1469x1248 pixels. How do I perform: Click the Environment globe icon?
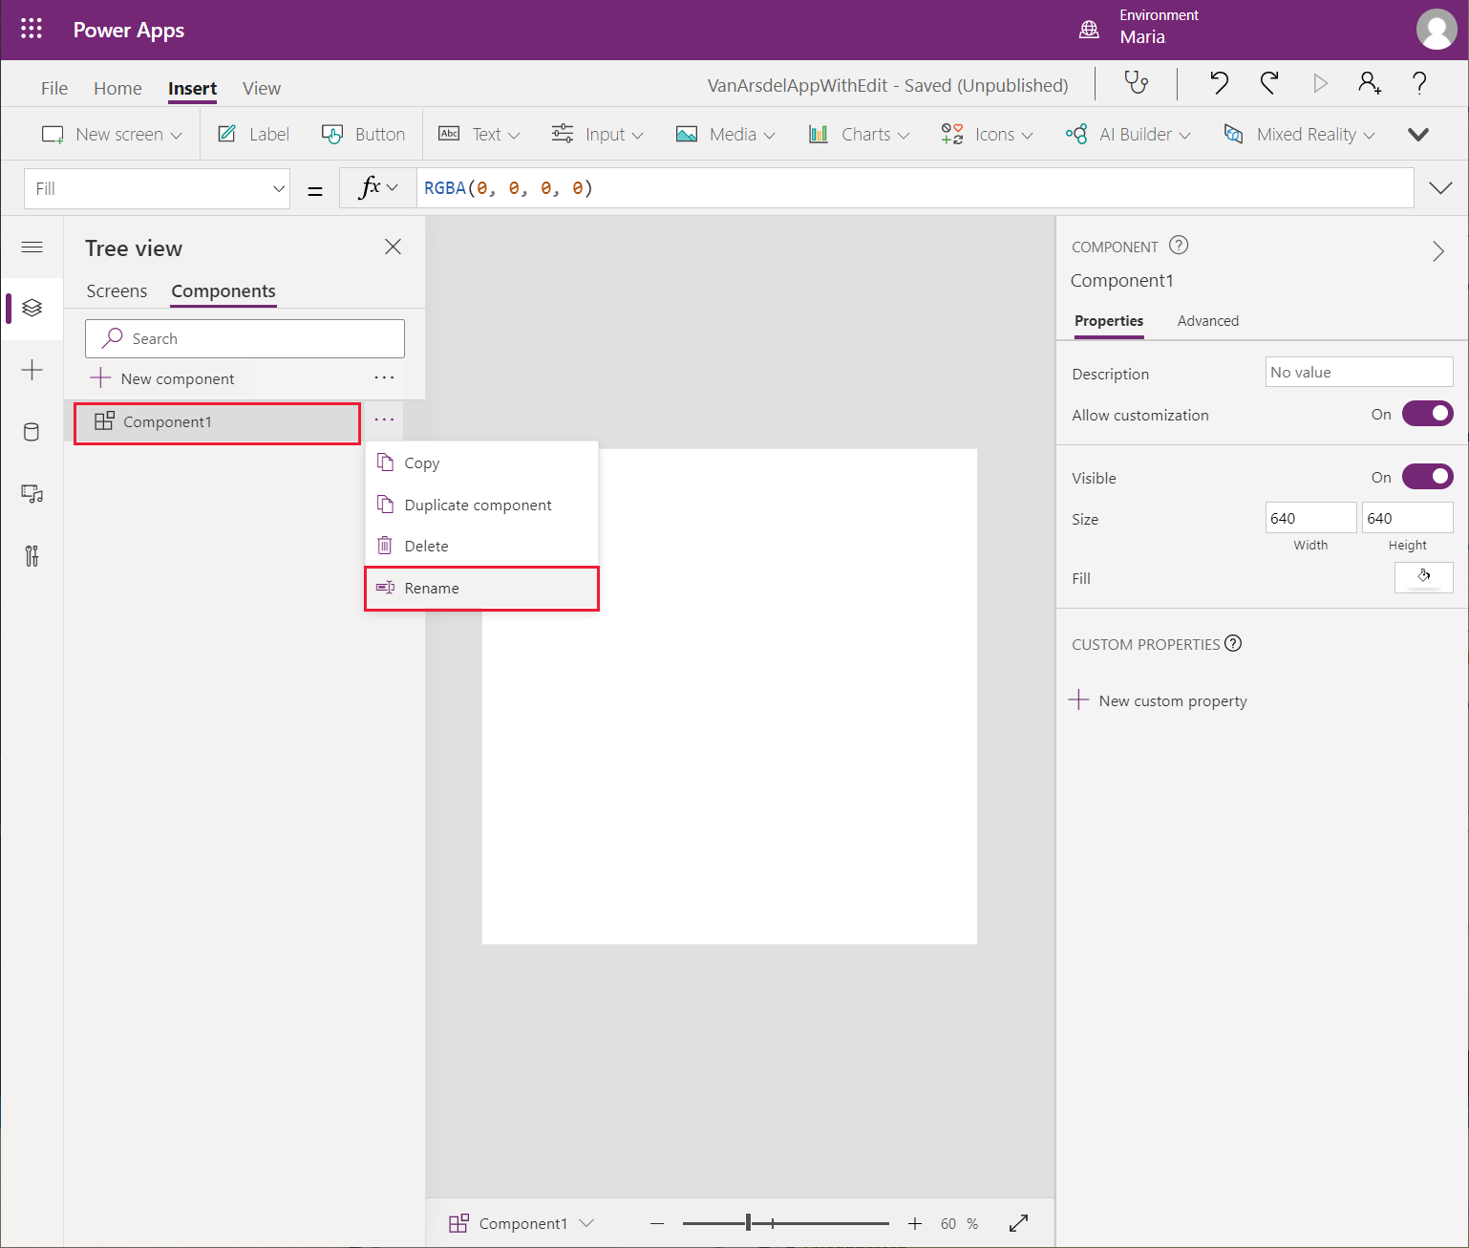coord(1089,30)
